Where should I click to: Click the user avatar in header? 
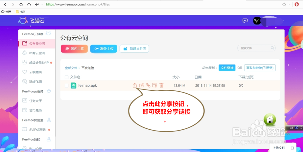point(257,21)
